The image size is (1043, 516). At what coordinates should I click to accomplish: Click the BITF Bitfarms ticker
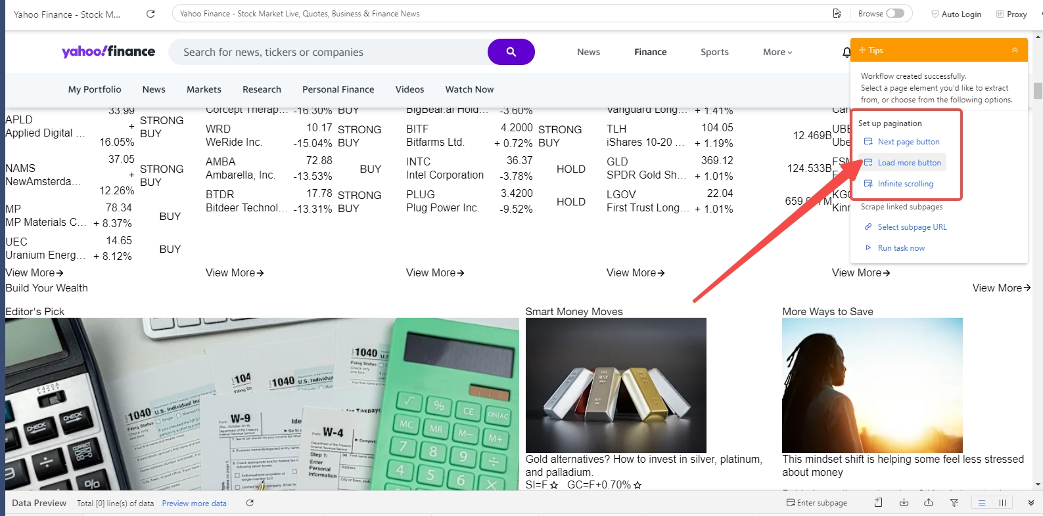417,129
